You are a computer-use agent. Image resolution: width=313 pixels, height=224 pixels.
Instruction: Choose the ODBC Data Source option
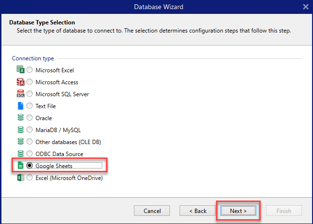pos(30,154)
